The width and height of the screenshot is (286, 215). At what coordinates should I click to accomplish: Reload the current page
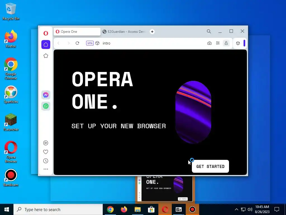(x=77, y=43)
